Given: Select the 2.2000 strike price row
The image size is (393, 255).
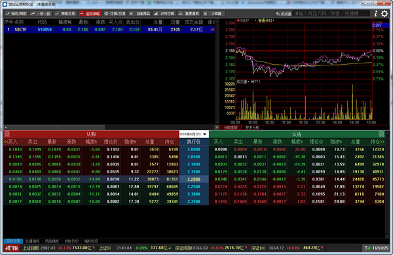Looking at the screenshot, I should [194, 179].
